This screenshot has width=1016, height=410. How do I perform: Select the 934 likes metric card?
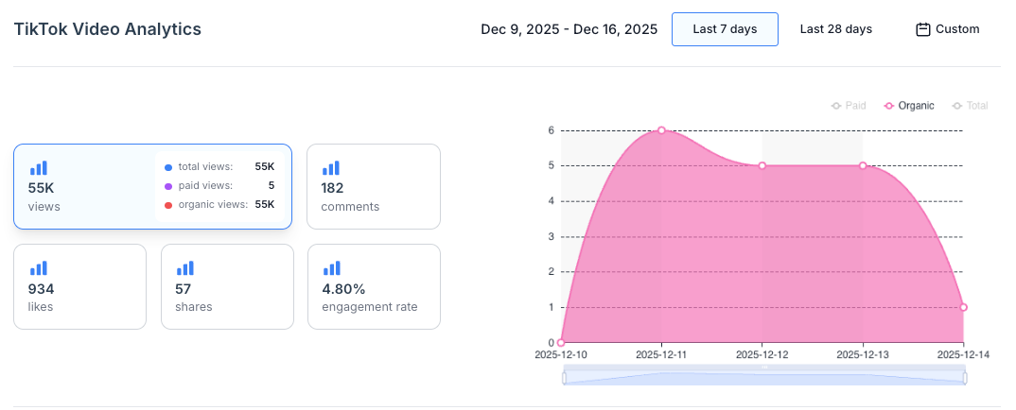[79, 286]
